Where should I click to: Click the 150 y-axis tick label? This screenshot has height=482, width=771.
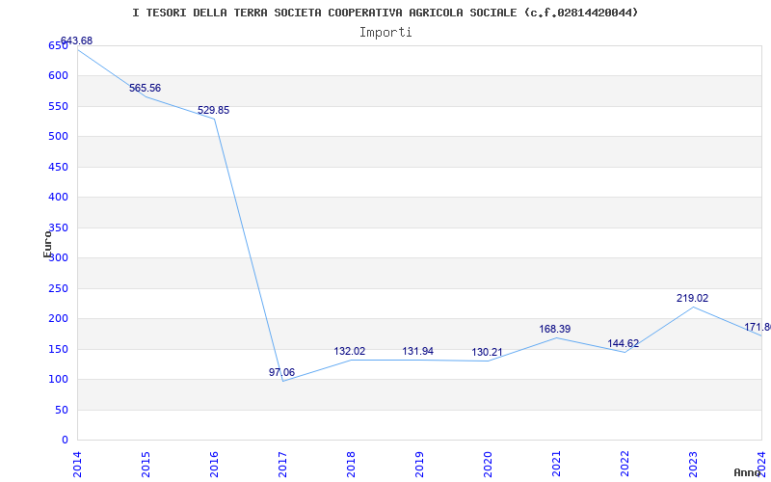click(58, 349)
